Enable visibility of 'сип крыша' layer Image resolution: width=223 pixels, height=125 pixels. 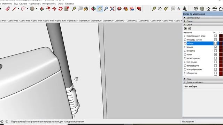pos(215,62)
